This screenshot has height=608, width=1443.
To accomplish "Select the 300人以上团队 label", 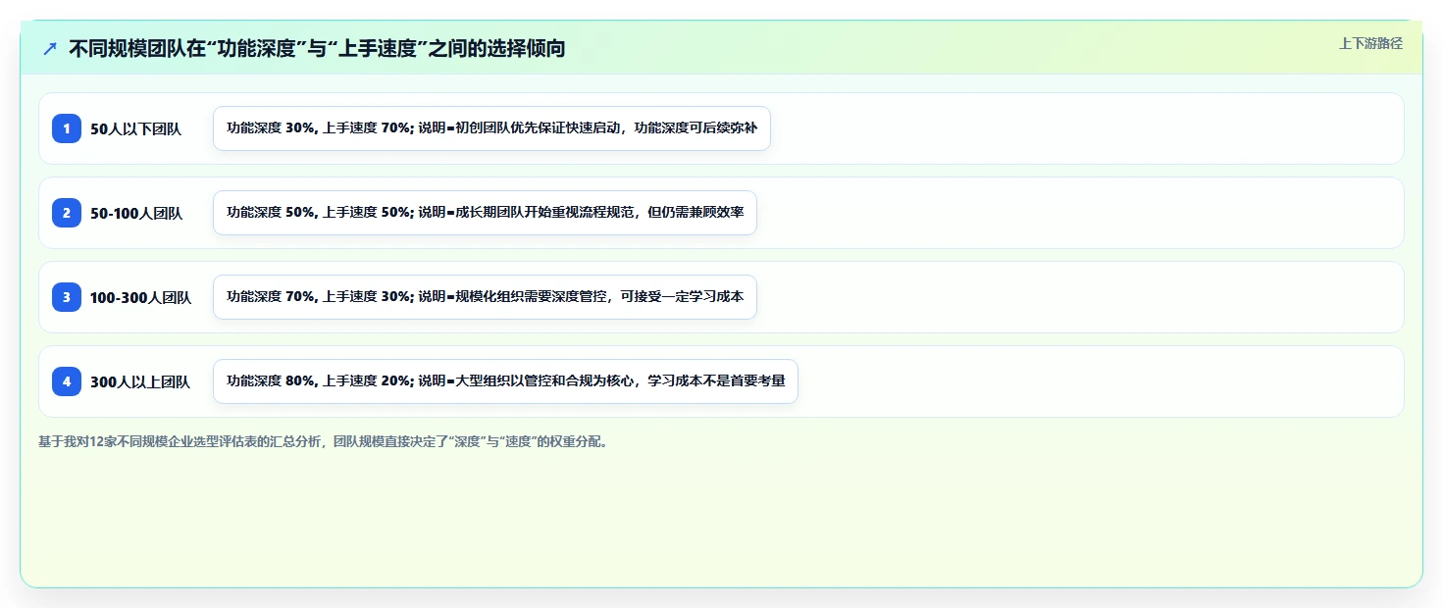I will pos(140,382).
